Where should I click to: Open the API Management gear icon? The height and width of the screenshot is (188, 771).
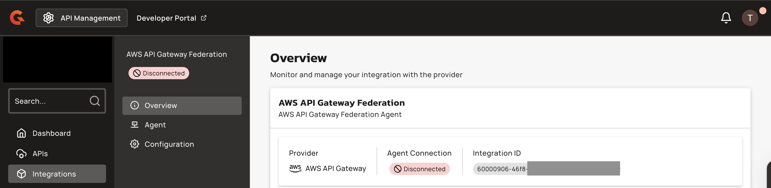click(x=48, y=18)
